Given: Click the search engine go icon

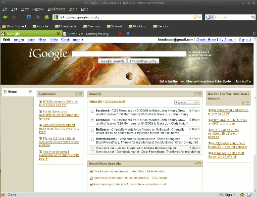Looking at the screenshot, I should tap(253, 17).
